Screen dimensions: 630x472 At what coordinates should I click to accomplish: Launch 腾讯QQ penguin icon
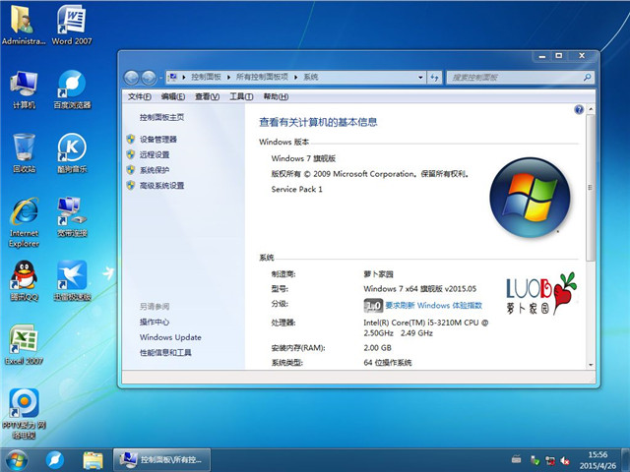coord(24,281)
